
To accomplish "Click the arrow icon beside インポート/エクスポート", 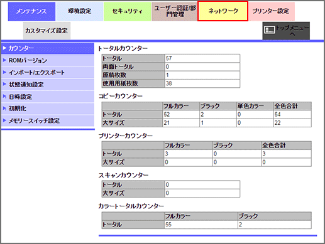I will 4,73.
